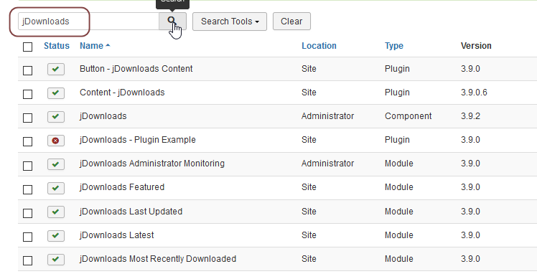Viewport: 537px width, 274px height.
Task: Toggle jDownloads Most Recently Downloaded status
Action: 56,259
